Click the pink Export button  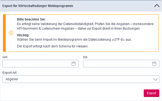(x=152, y=93)
